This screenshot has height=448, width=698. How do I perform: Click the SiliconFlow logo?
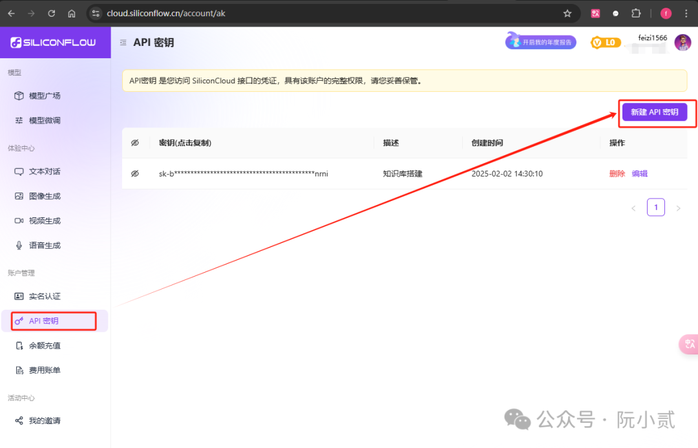click(53, 42)
